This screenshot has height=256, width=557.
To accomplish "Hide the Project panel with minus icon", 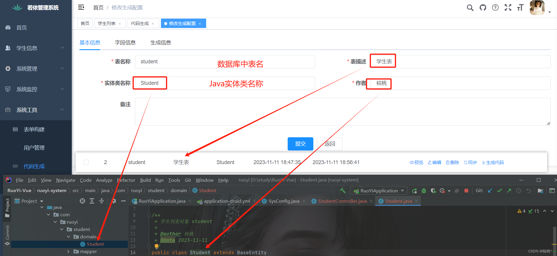I will point(123,201).
